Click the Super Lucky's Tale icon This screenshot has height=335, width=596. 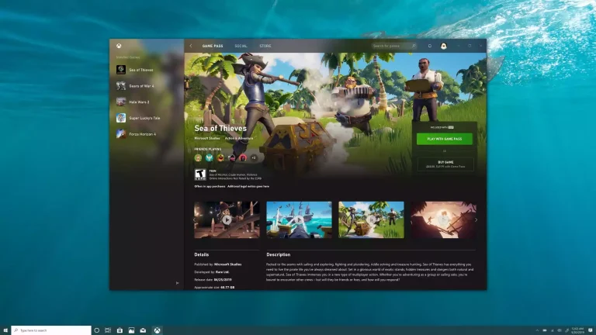click(121, 118)
